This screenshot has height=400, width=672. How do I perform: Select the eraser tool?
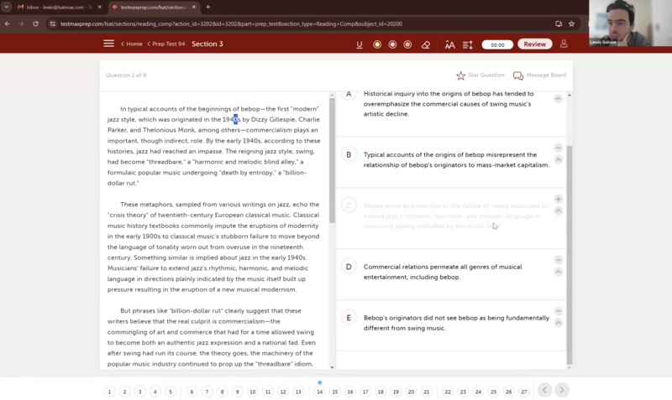[x=426, y=44]
